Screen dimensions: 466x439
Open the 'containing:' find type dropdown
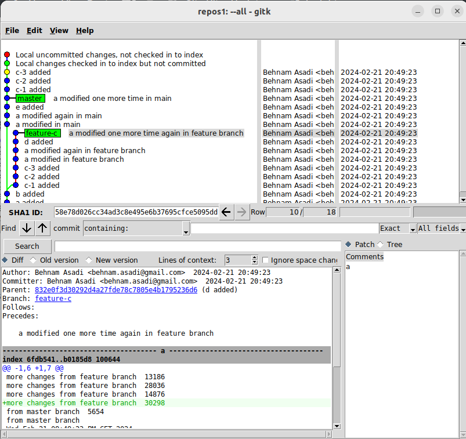click(x=136, y=228)
